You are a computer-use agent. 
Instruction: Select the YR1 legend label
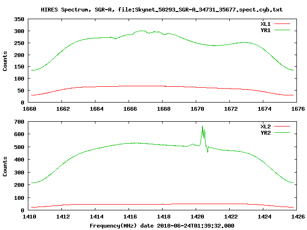point(265,30)
